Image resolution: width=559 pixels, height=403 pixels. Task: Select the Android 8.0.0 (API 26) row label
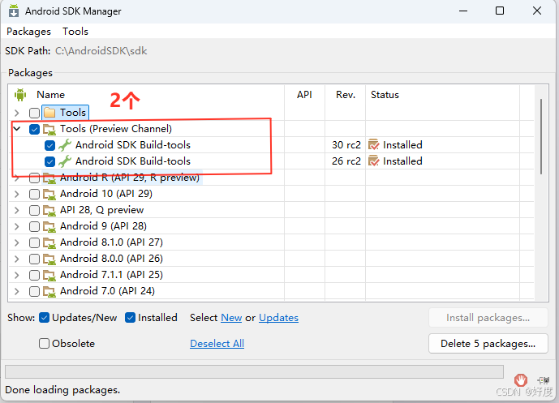click(111, 259)
